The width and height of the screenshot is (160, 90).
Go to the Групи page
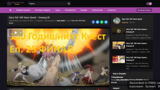click(x=57, y=10)
